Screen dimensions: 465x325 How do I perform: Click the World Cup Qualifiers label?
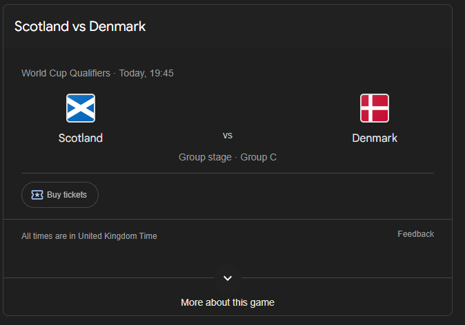(x=66, y=73)
